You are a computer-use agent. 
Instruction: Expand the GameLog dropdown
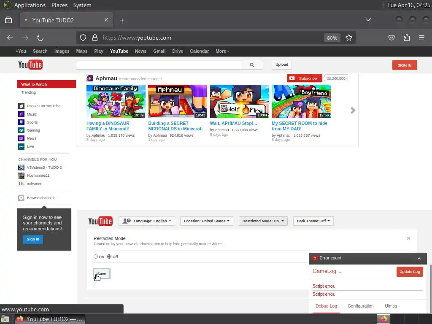click(327, 271)
